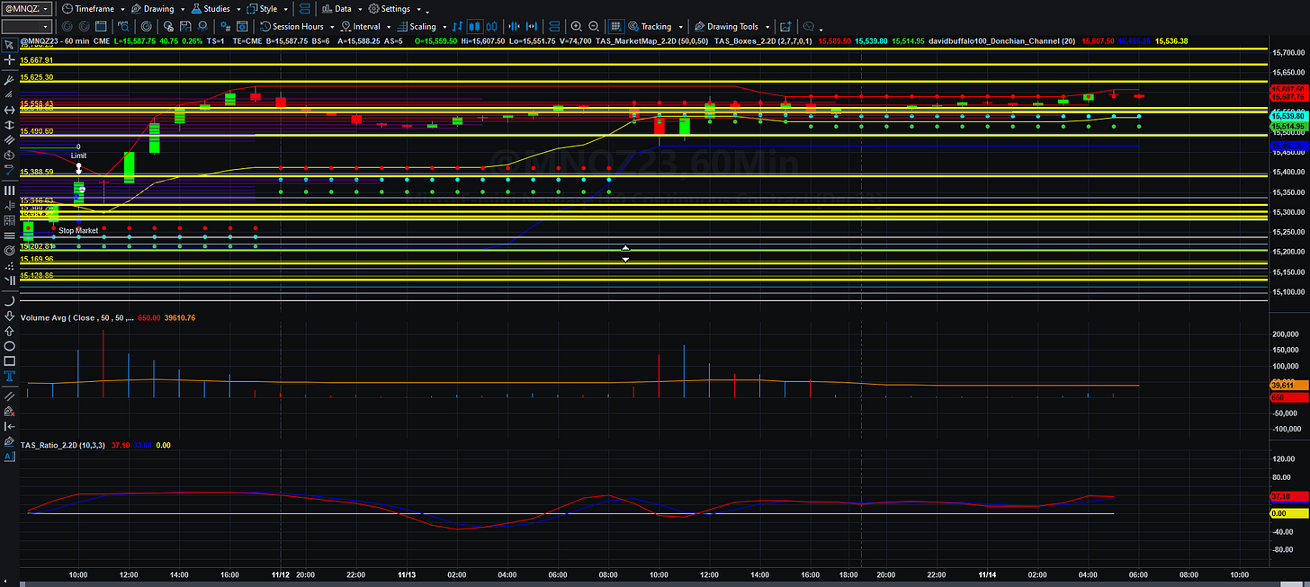The image size is (1310, 587).
Task: Select the pointer arrow tool
Action: point(9,44)
